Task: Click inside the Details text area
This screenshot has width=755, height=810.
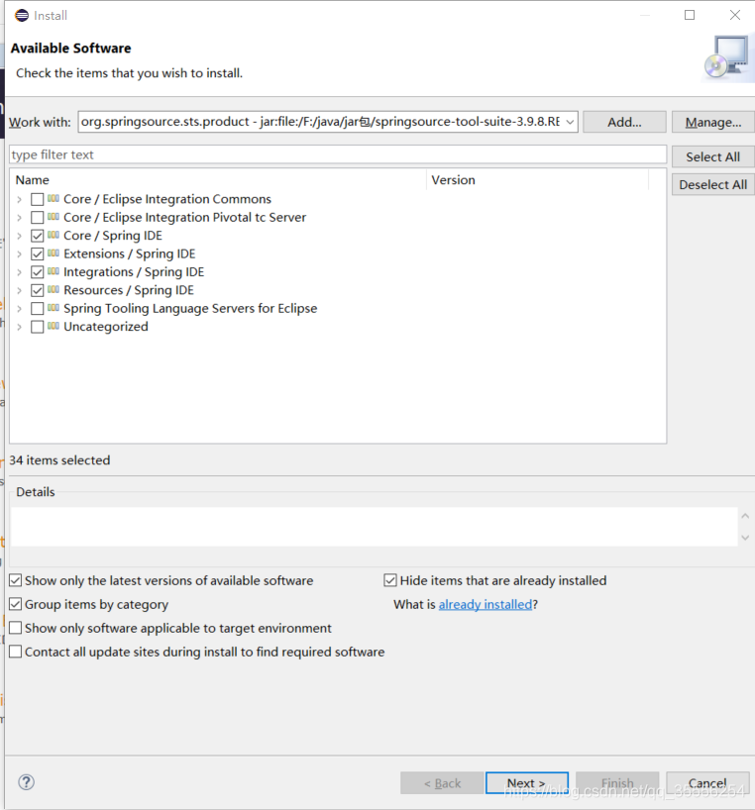Action: pos(375,527)
